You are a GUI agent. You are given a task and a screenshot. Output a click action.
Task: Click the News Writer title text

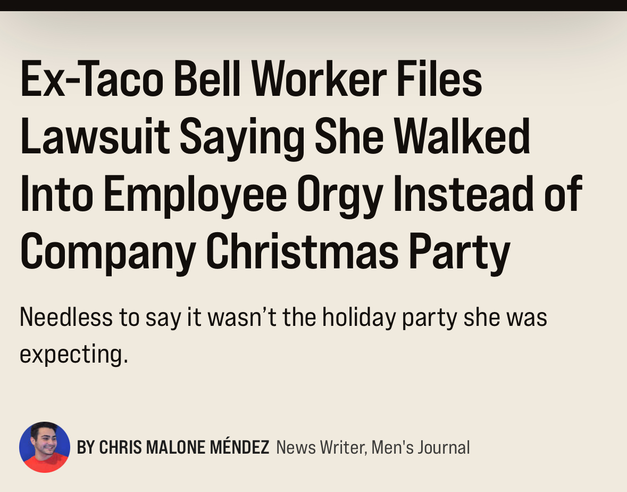(321, 448)
